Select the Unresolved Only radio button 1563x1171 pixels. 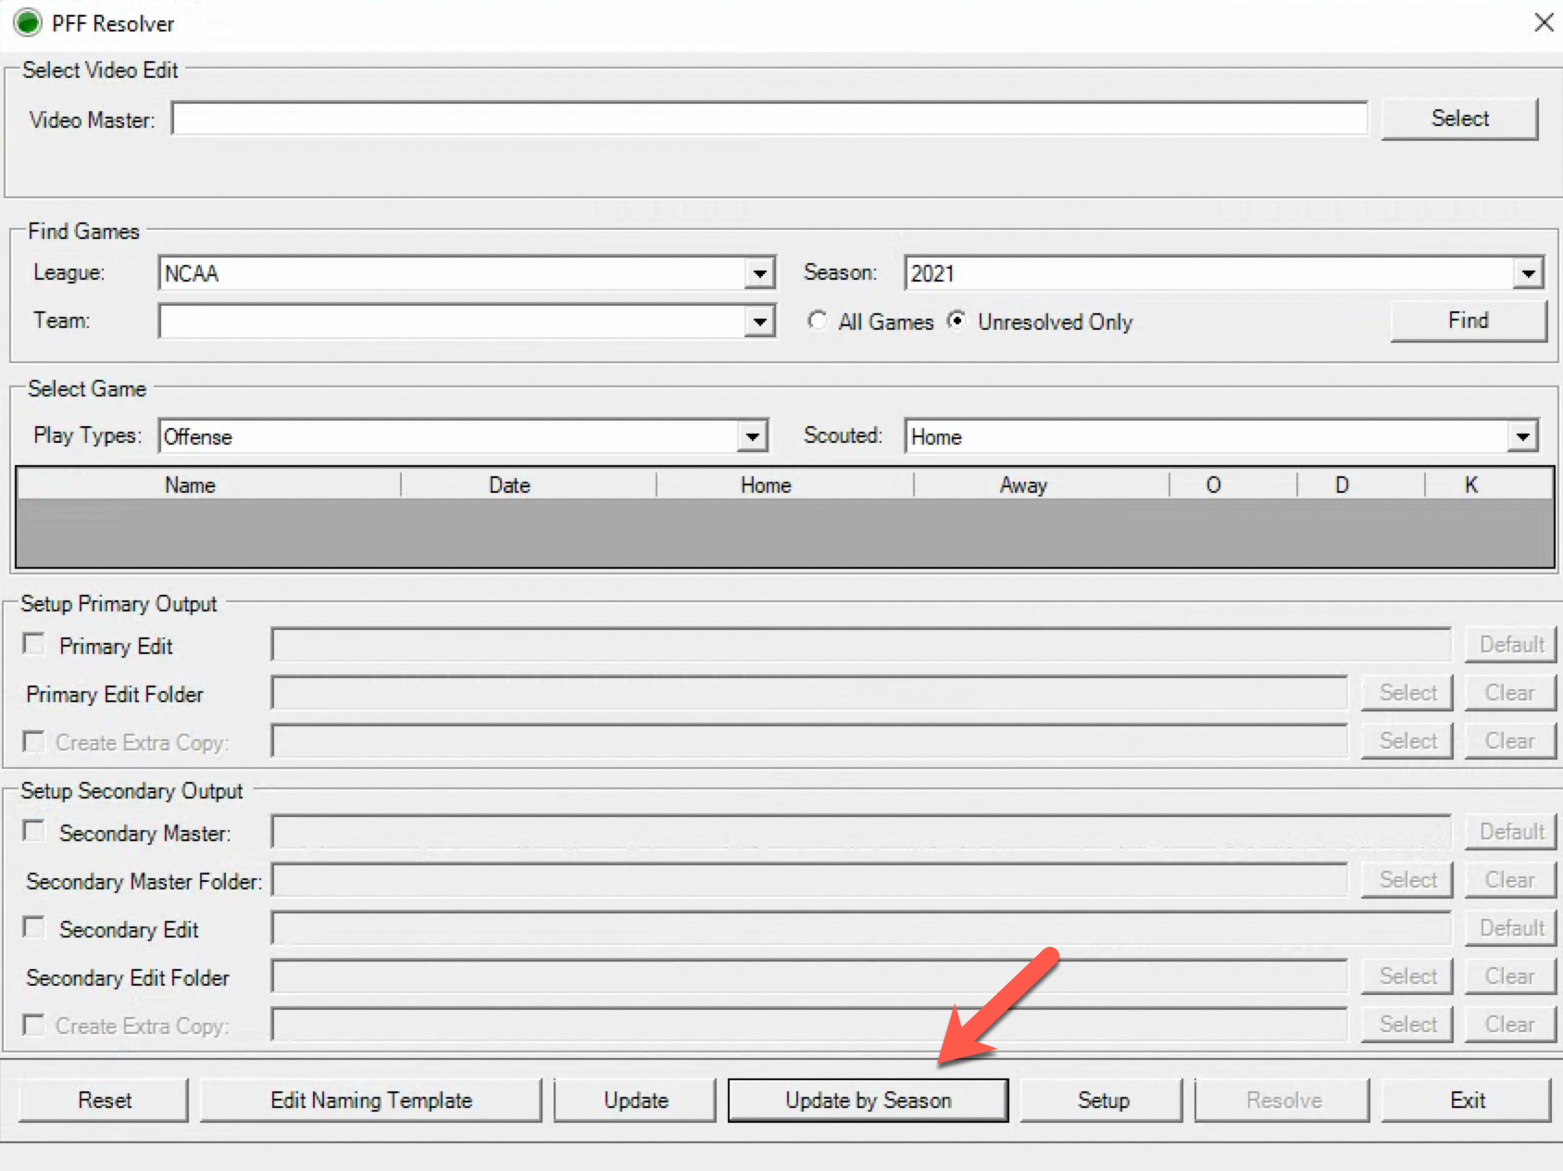[957, 321]
